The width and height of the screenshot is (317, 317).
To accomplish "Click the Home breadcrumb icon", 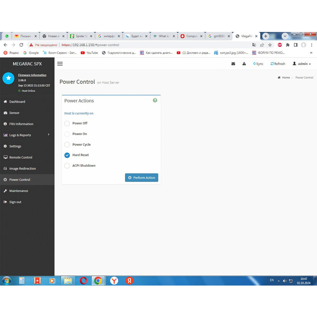I will point(279,78).
